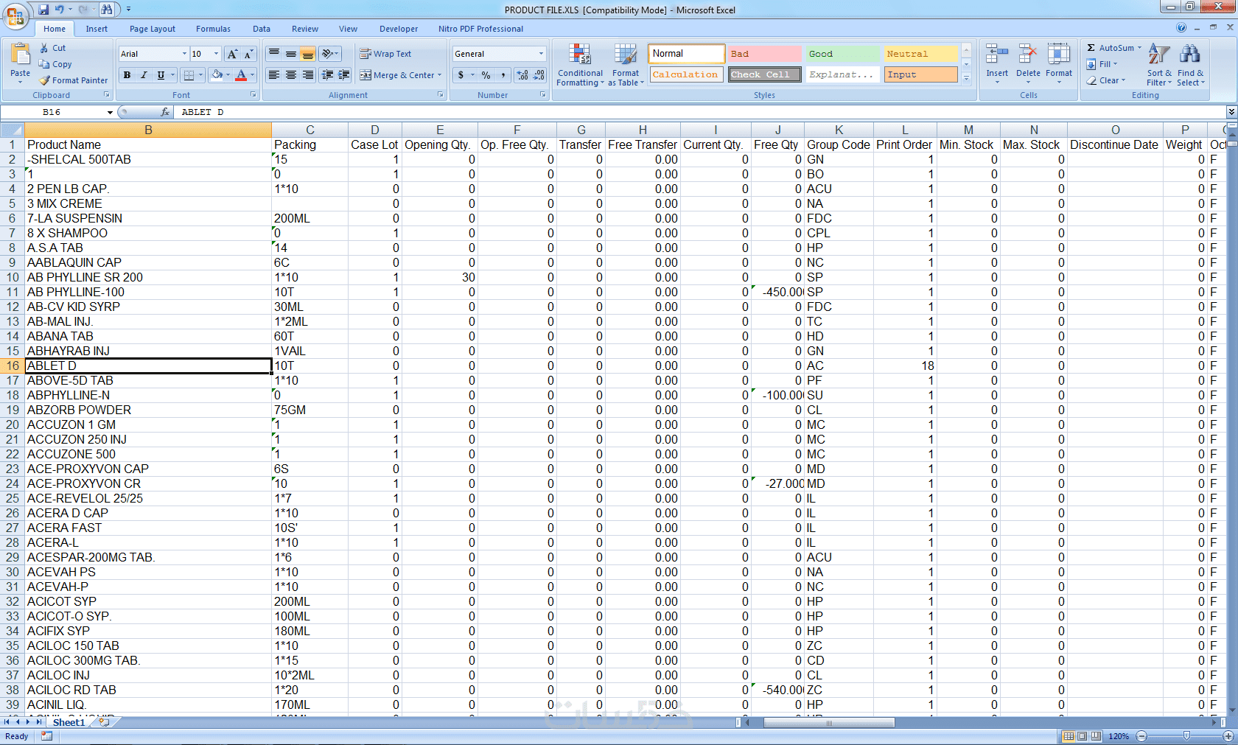Click the Paste clipboard icon
Screen dimensions: 1238x745
coord(21,55)
